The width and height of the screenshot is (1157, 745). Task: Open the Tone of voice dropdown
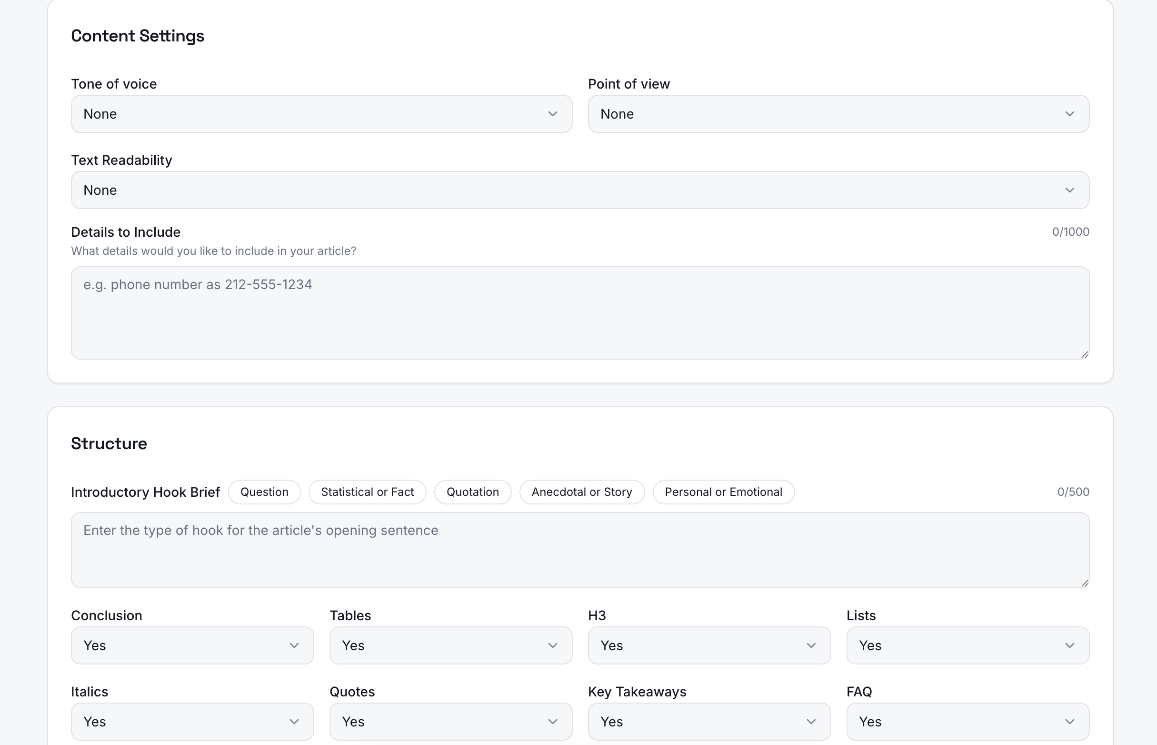click(x=320, y=114)
